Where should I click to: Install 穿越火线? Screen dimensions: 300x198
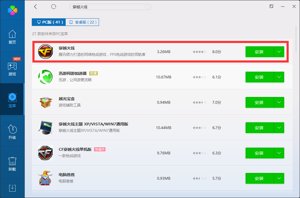tap(260, 52)
